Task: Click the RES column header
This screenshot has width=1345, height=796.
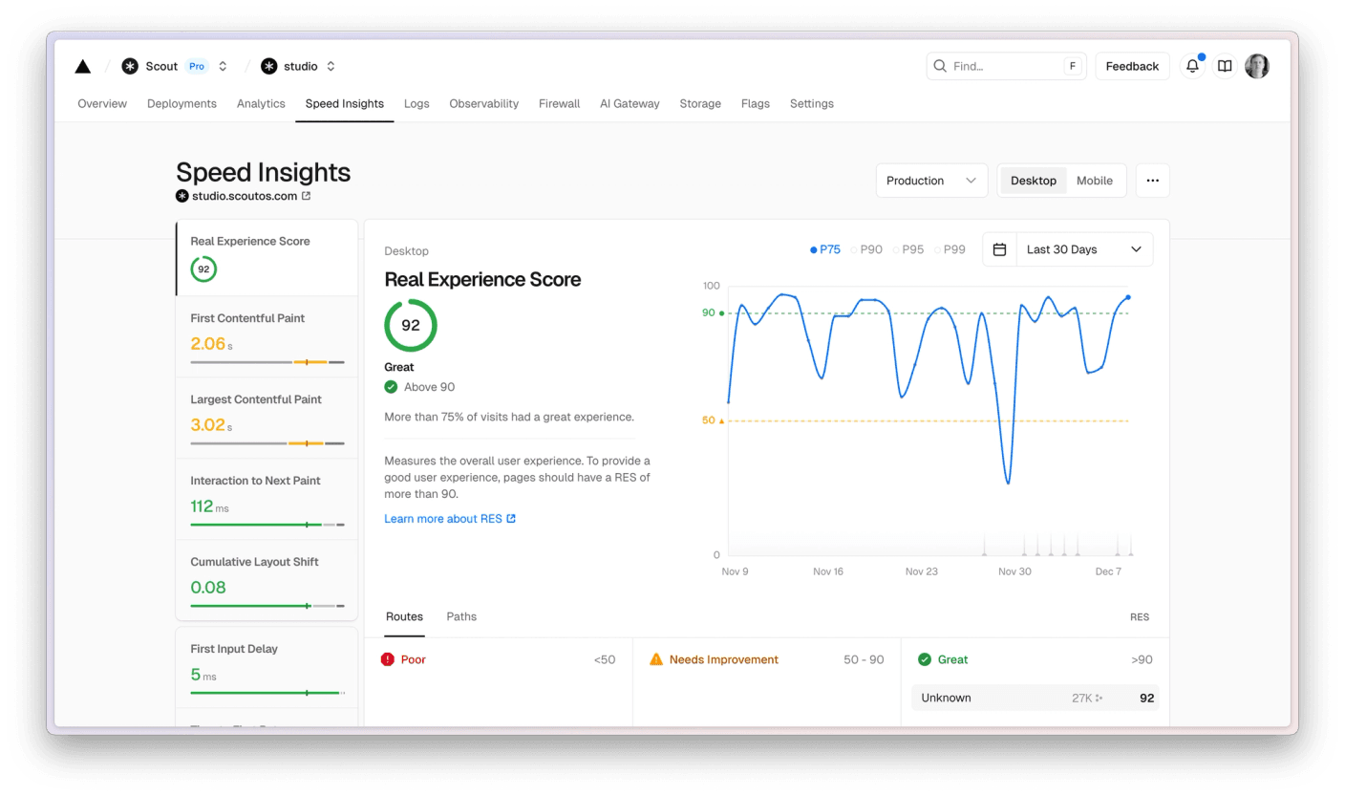Action: click(1140, 617)
